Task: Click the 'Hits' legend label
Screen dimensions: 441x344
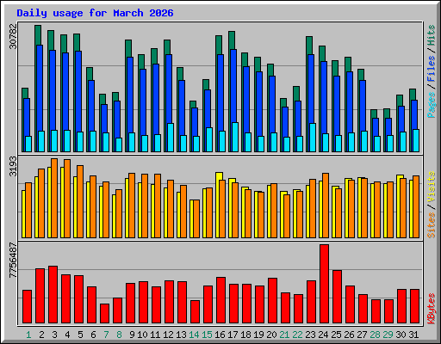Action: pos(431,35)
